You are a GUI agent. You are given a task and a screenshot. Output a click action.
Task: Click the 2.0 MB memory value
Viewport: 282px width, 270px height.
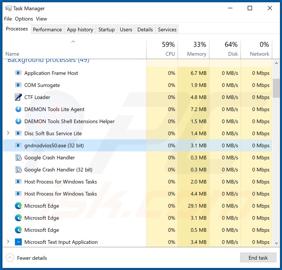tap(198, 182)
